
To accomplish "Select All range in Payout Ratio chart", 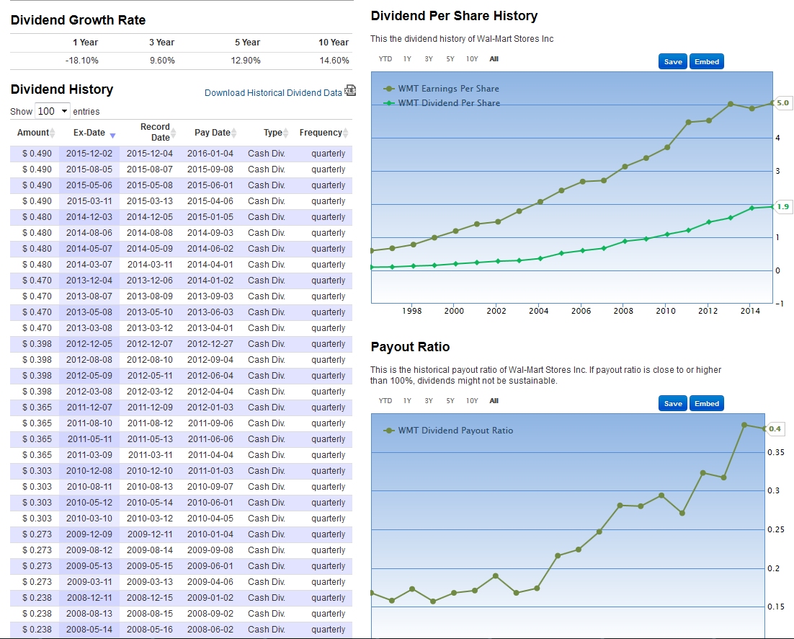I will pos(494,401).
